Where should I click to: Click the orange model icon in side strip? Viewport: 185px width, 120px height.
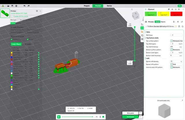pyautogui.click(x=142, y=32)
